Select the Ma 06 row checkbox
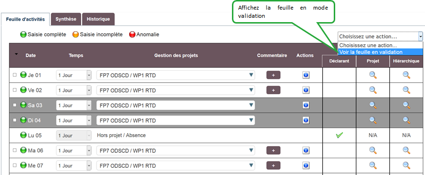 (x=15, y=150)
